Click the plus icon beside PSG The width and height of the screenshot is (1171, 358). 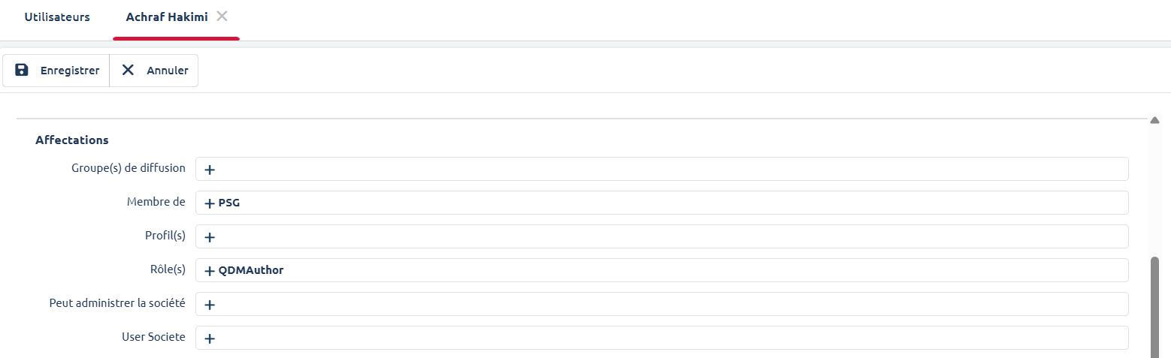click(x=210, y=203)
